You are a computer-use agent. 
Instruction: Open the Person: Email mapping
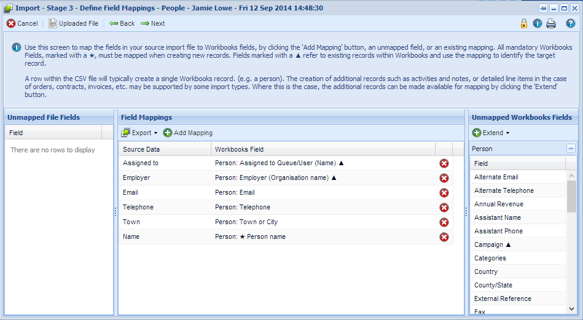click(x=323, y=192)
